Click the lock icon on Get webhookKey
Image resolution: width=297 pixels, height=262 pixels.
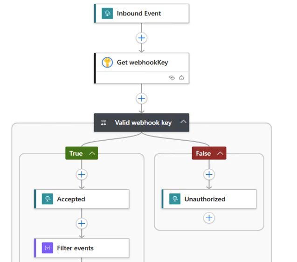[x=181, y=78]
